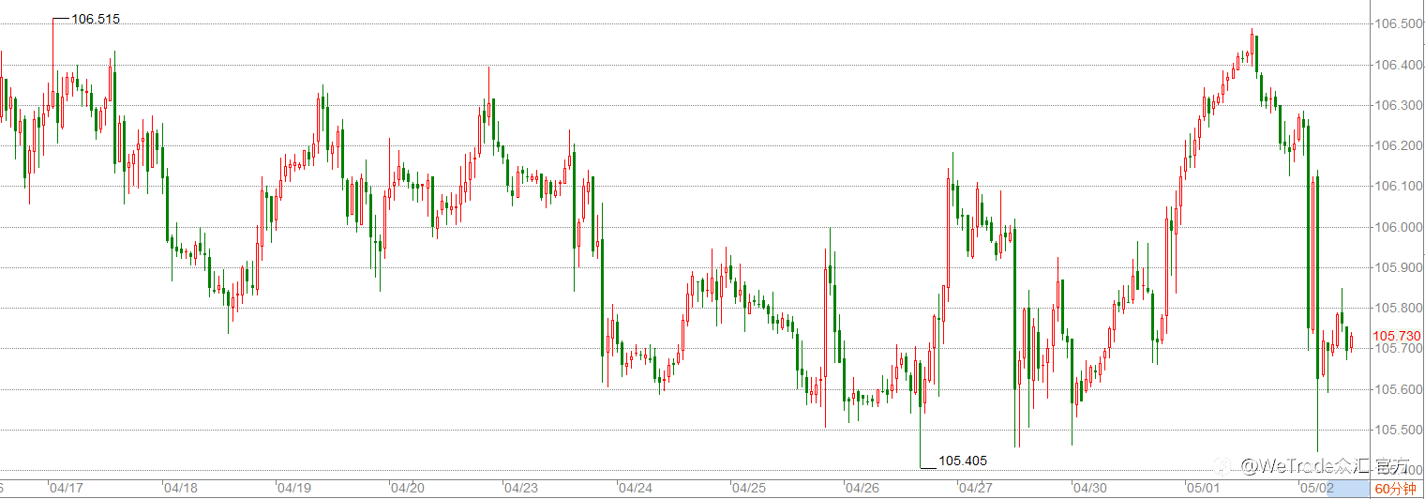This screenshot has width=1425, height=499.
Task: Click the 106.500 price axis label
Action: (x=1397, y=23)
